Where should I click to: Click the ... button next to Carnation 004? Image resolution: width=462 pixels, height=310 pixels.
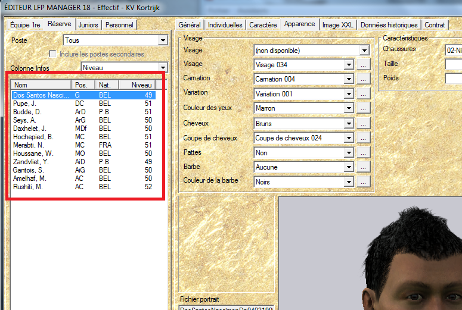pyautogui.click(x=363, y=79)
